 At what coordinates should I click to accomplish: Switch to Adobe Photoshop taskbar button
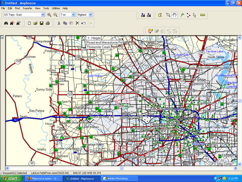click(x=119, y=179)
